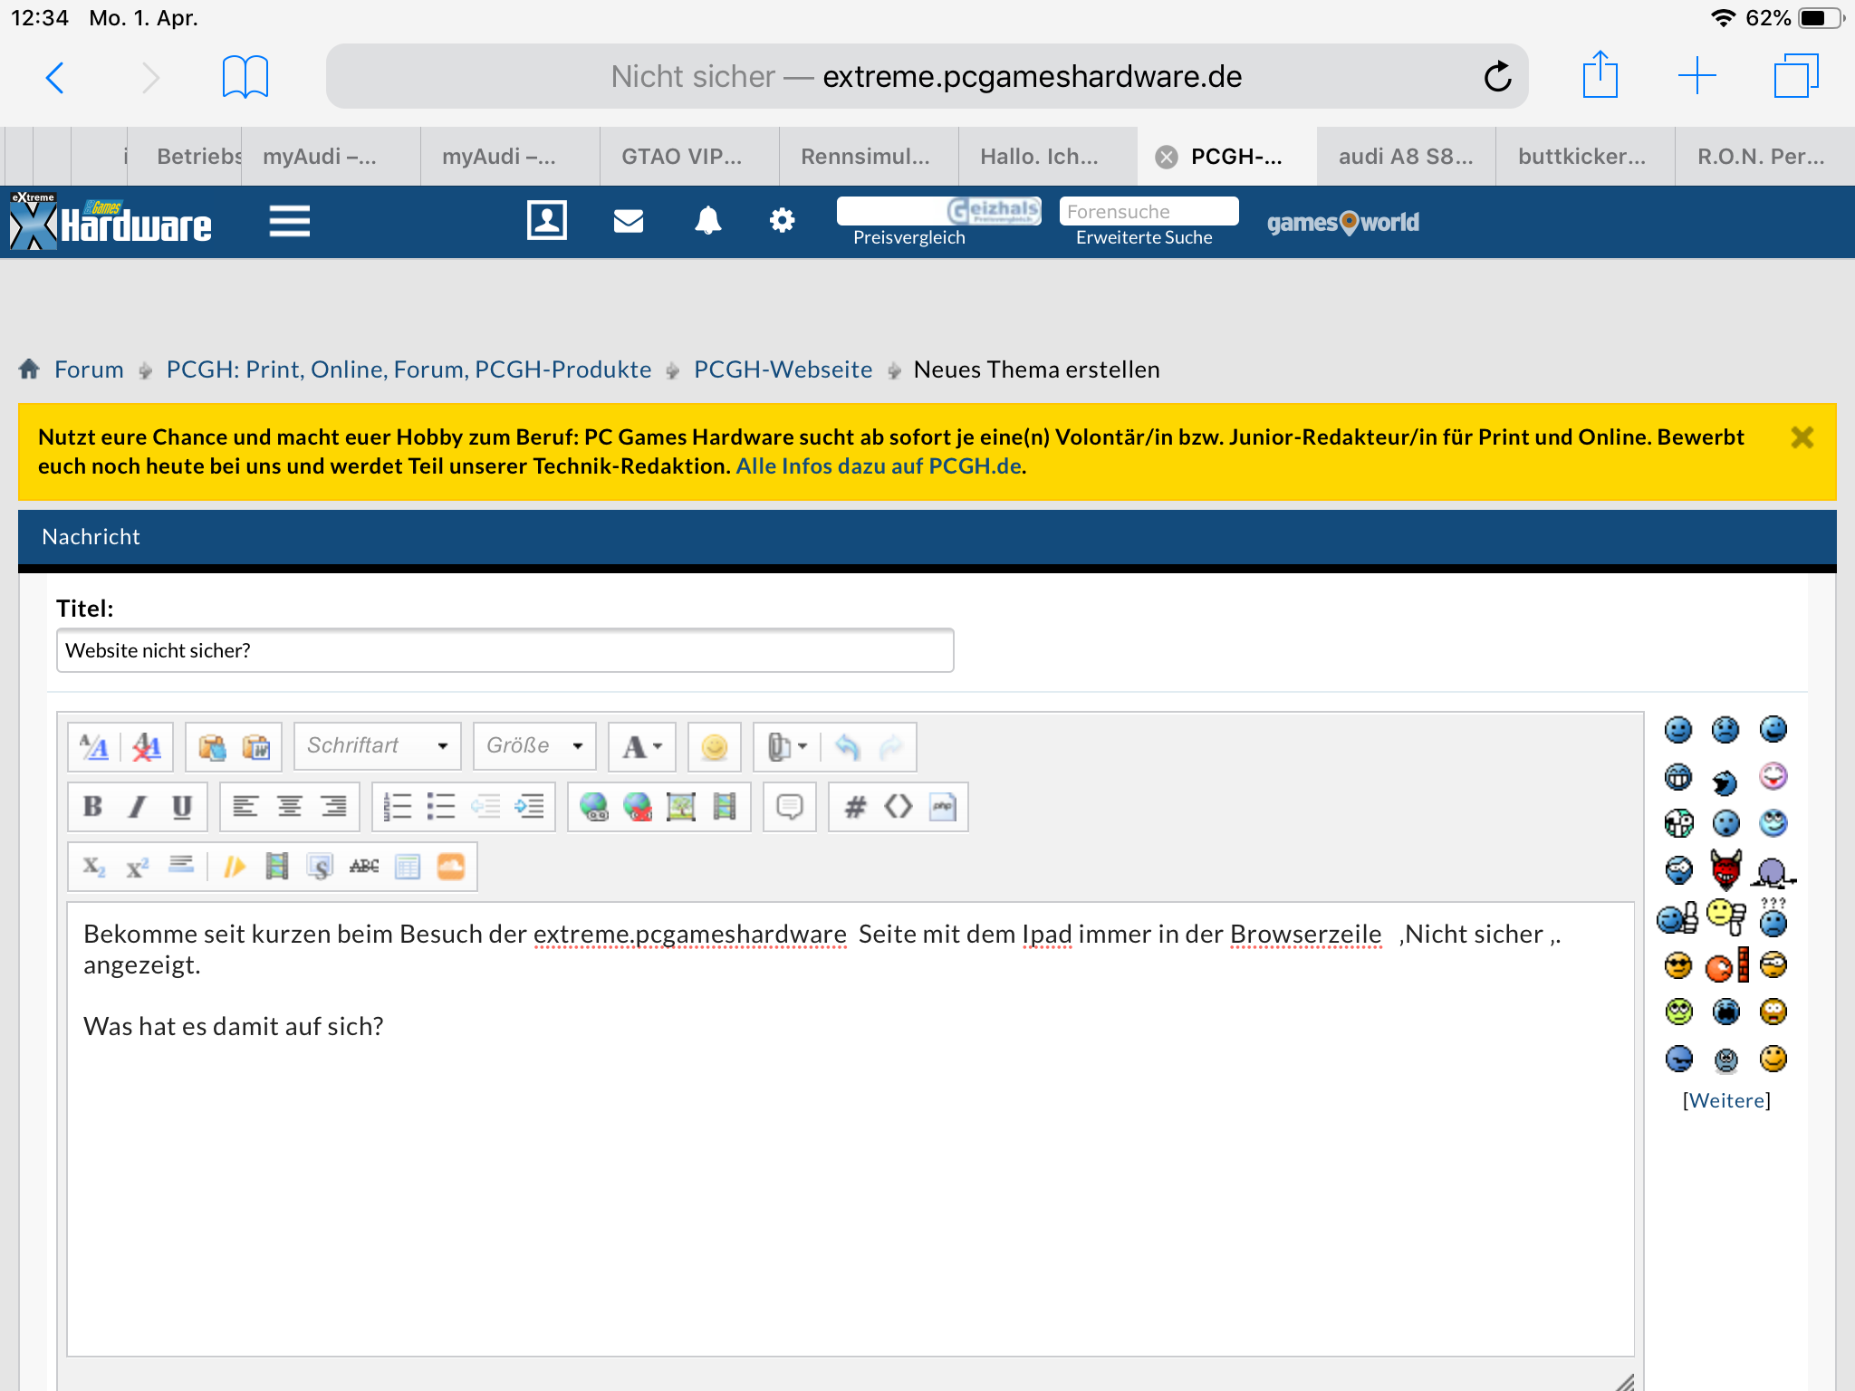Image resolution: width=1855 pixels, height=1391 pixels.
Task: Insert a quote with the speech bubble icon
Action: (790, 807)
